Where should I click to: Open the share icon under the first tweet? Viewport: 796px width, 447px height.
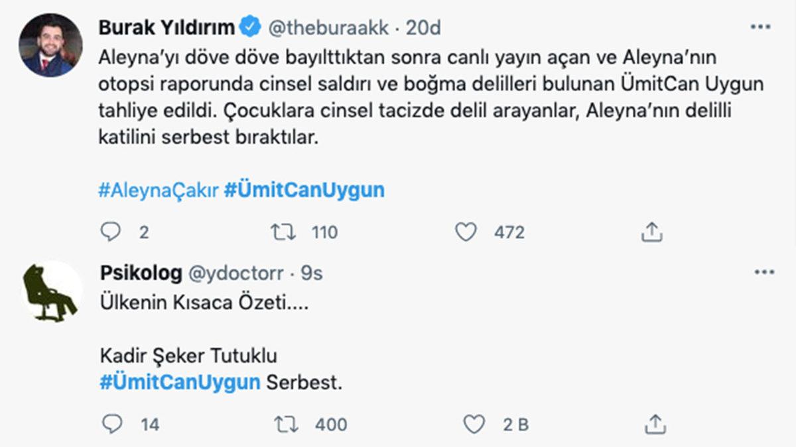point(652,232)
